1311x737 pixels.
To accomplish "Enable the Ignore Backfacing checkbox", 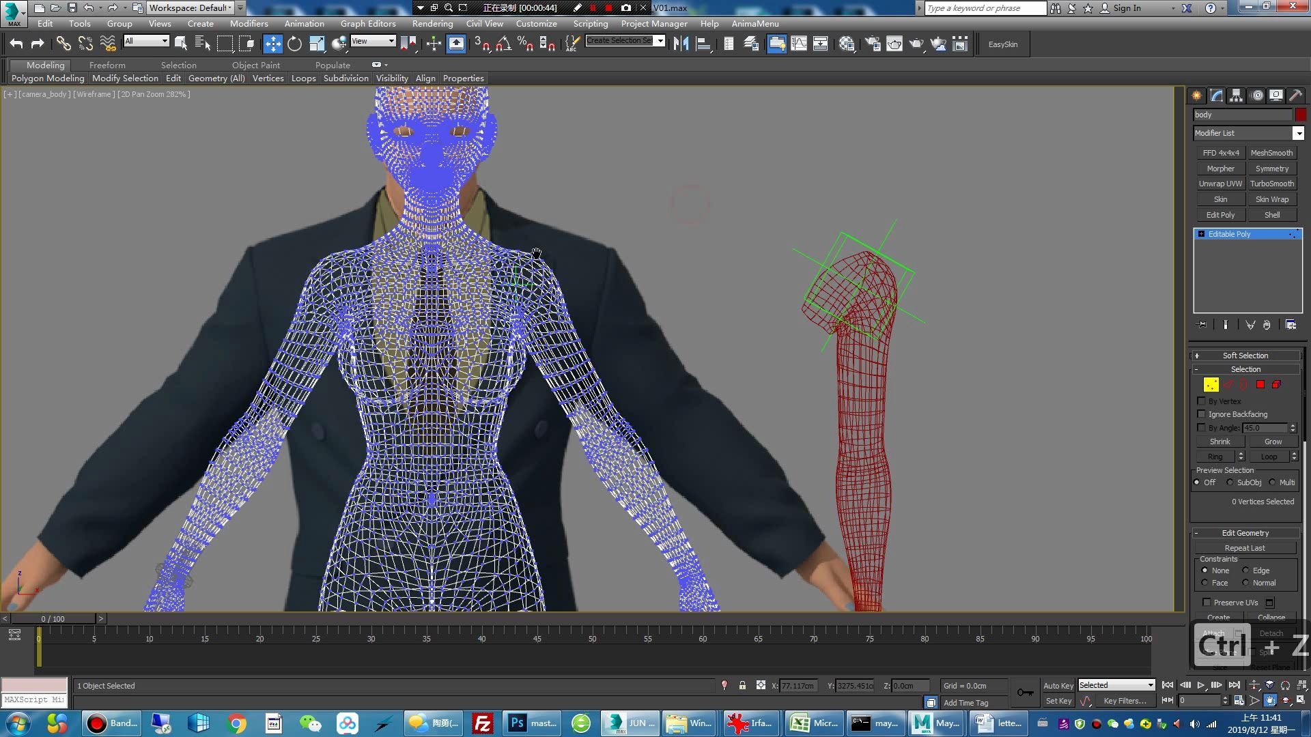I will point(1202,414).
